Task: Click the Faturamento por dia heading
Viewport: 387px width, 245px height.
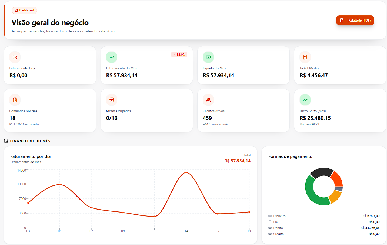Action: (x=31, y=156)
